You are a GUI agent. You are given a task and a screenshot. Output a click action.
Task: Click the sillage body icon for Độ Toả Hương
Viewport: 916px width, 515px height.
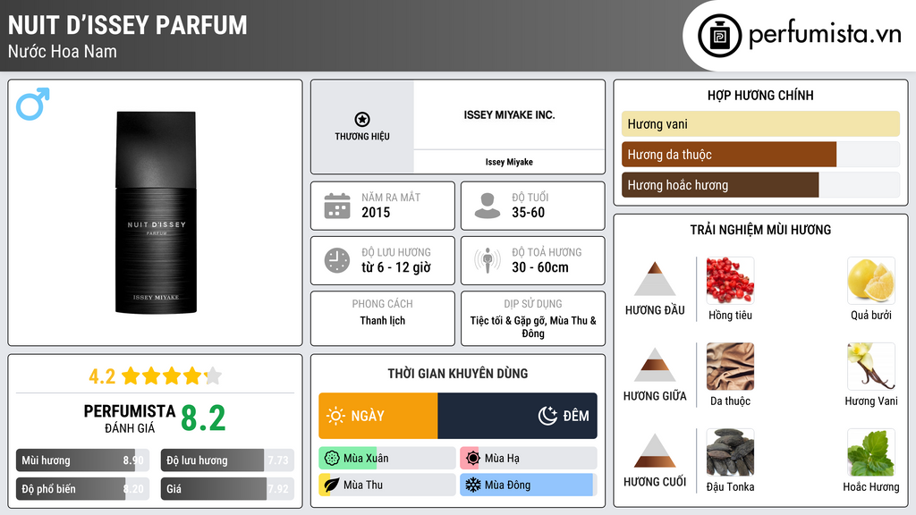click(487, 260)
